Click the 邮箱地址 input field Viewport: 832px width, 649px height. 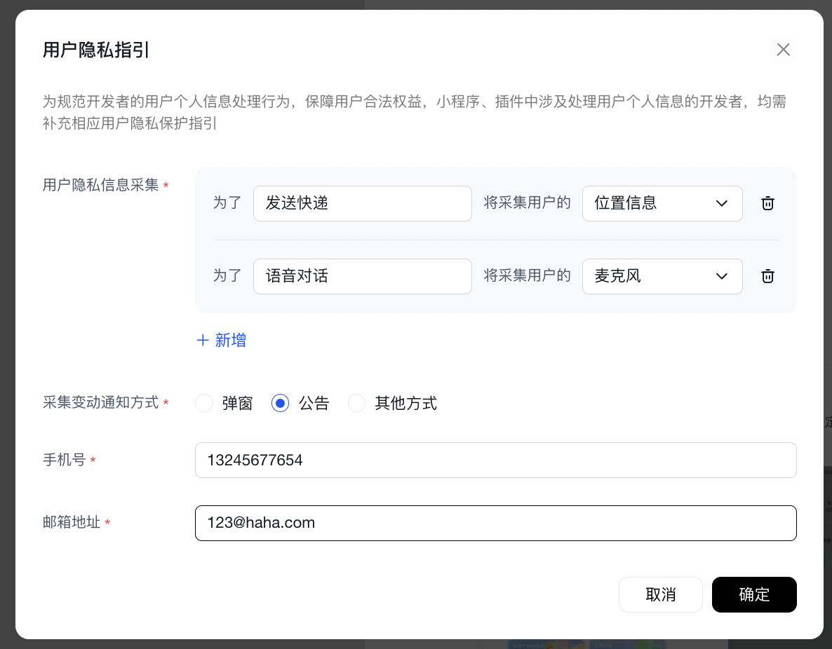click(495, 523)
